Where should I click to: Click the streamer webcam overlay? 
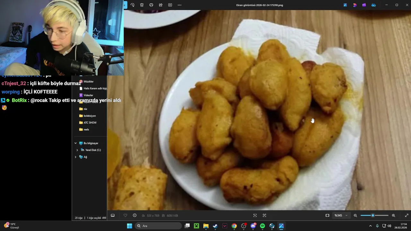coord(62,38)
